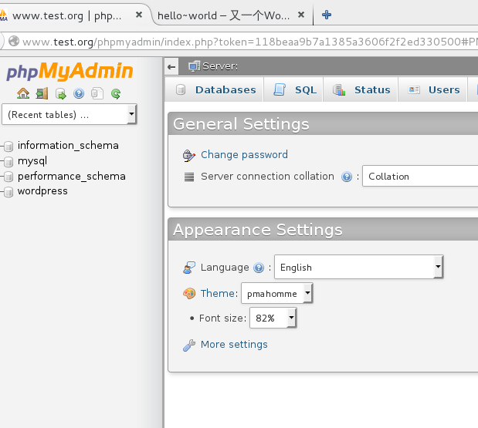Image resolution: width=478 pixels, height=428 pixels.
Task: Click the Change password link
Action: (x=244, y=155)
